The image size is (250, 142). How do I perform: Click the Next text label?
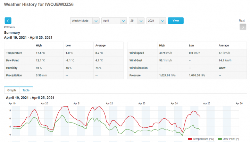[242, 21]
